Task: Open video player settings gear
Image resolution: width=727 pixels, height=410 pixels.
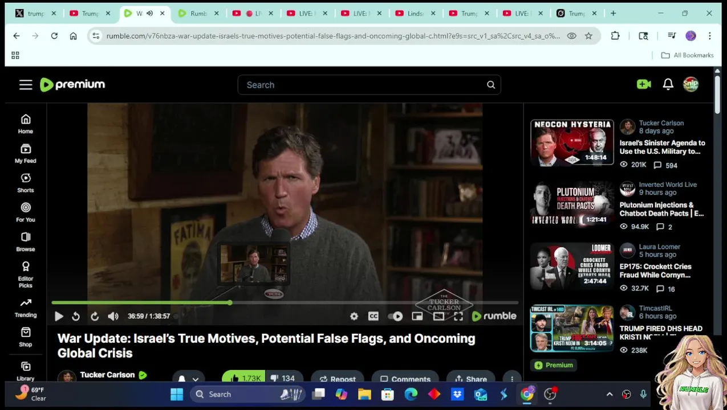Action: click(x=354, y=316)
